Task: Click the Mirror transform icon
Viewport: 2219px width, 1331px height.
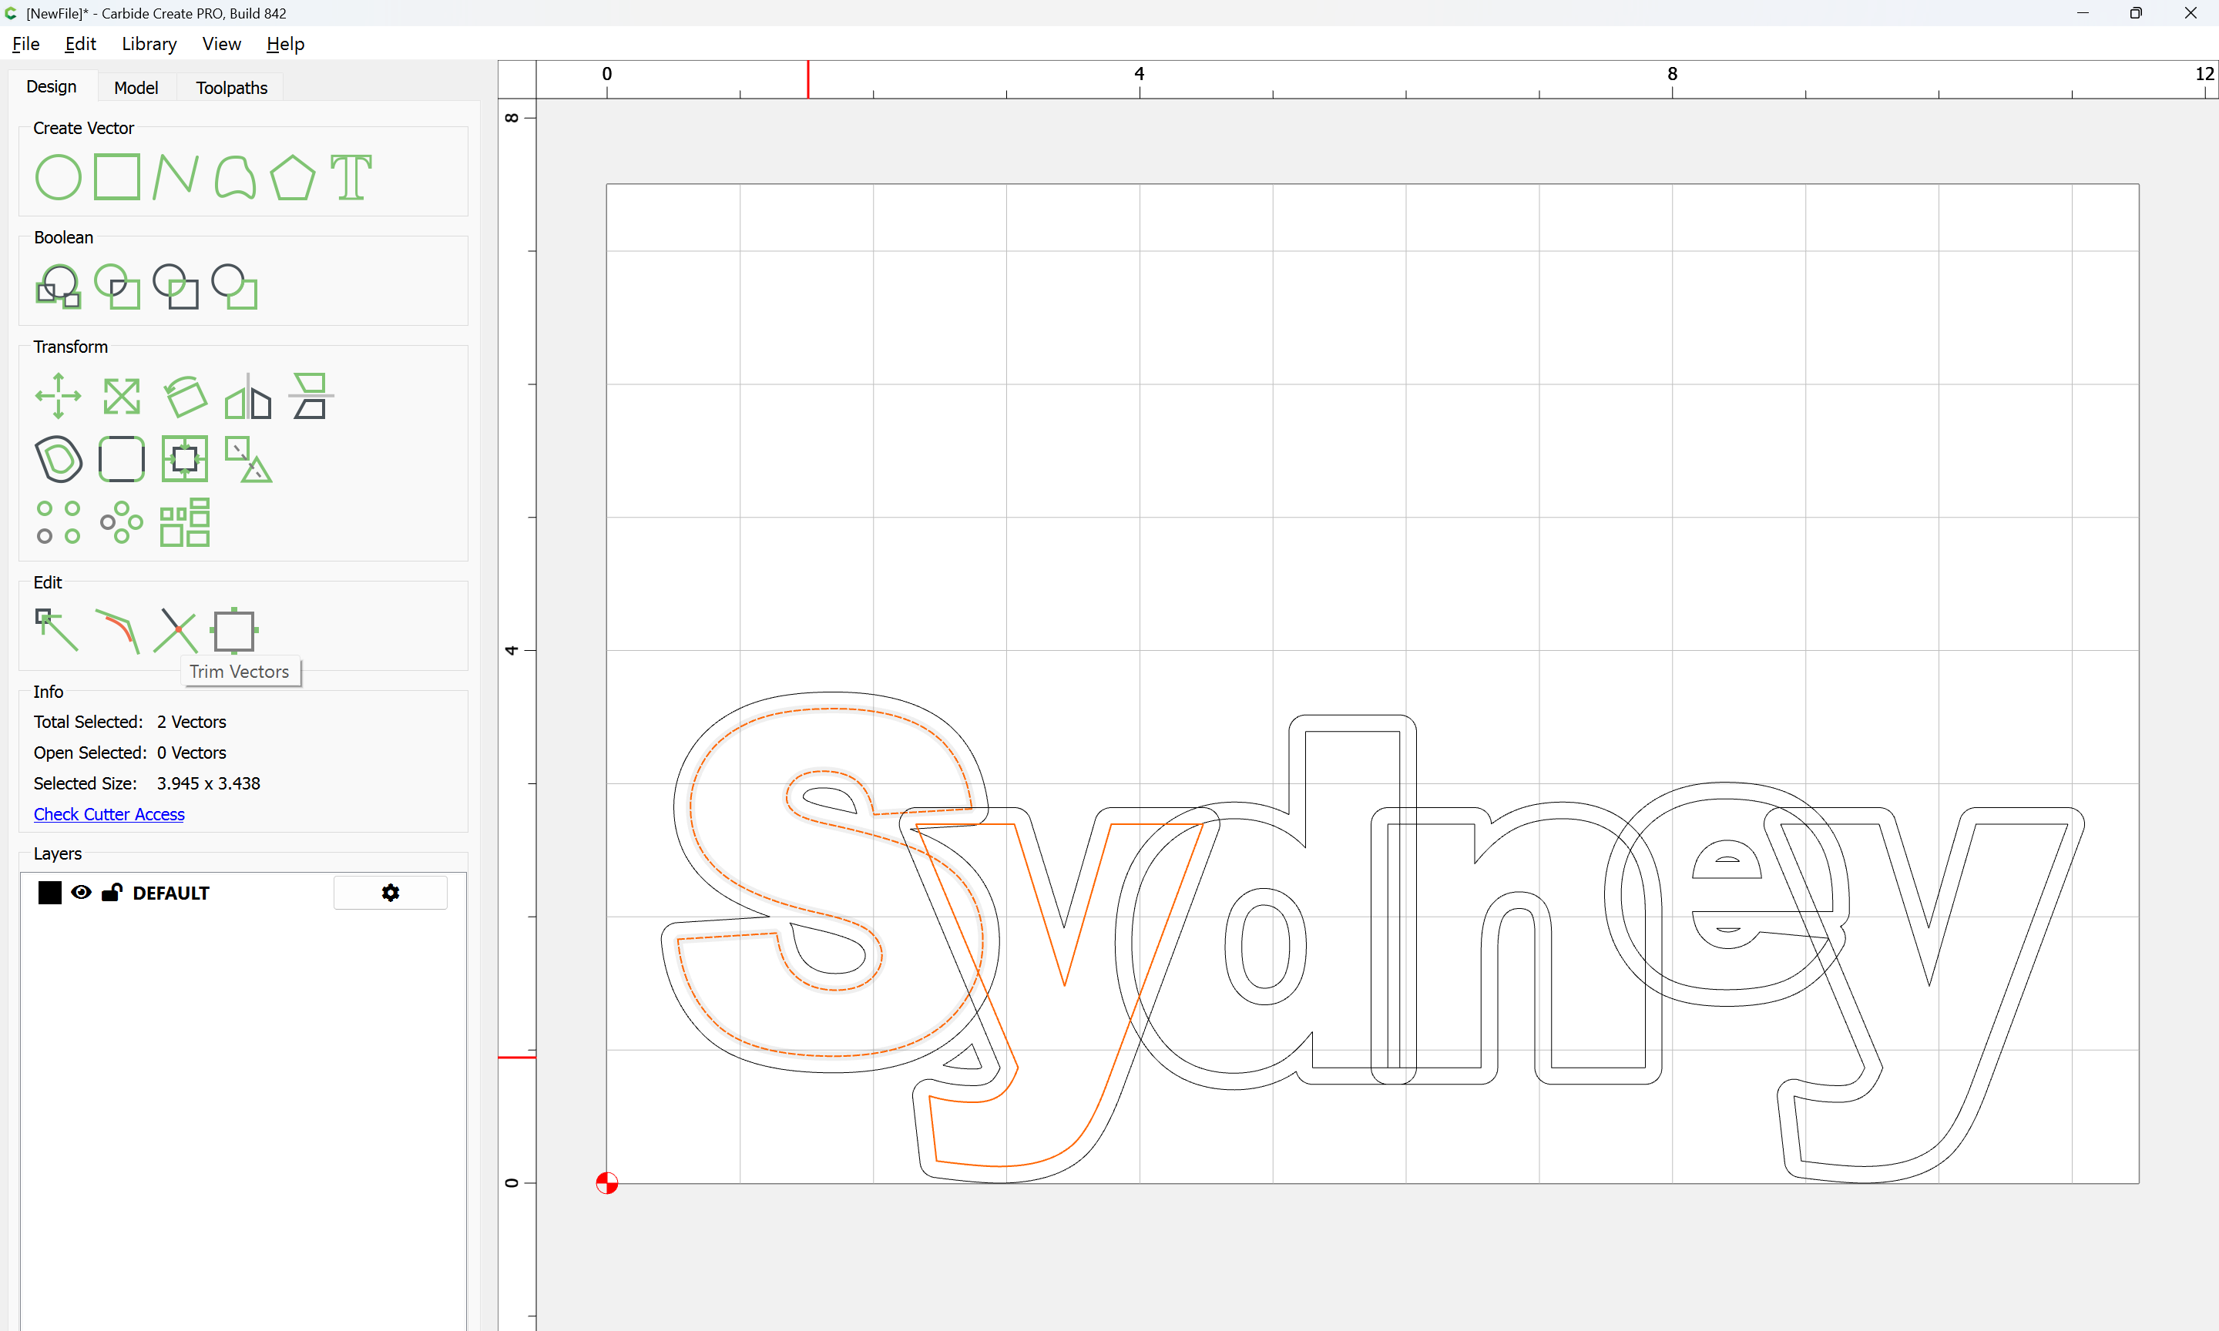Action: coord(248,396)
